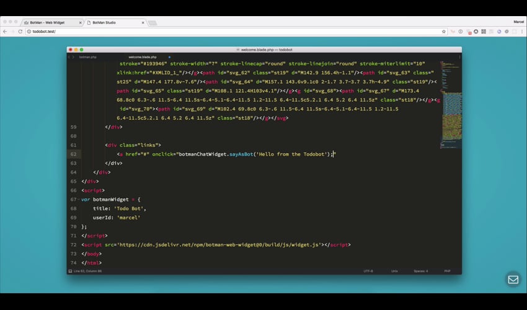Close the BotMan Studio tab

coord(143,22)
